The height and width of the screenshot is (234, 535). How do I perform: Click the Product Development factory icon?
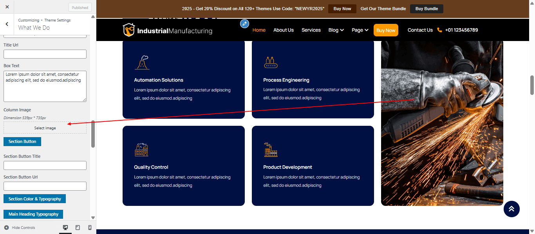tap(270, 149)
